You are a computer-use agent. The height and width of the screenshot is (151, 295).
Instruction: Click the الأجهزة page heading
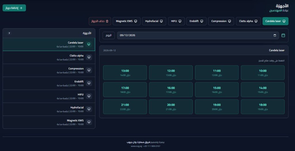(282, 6)
